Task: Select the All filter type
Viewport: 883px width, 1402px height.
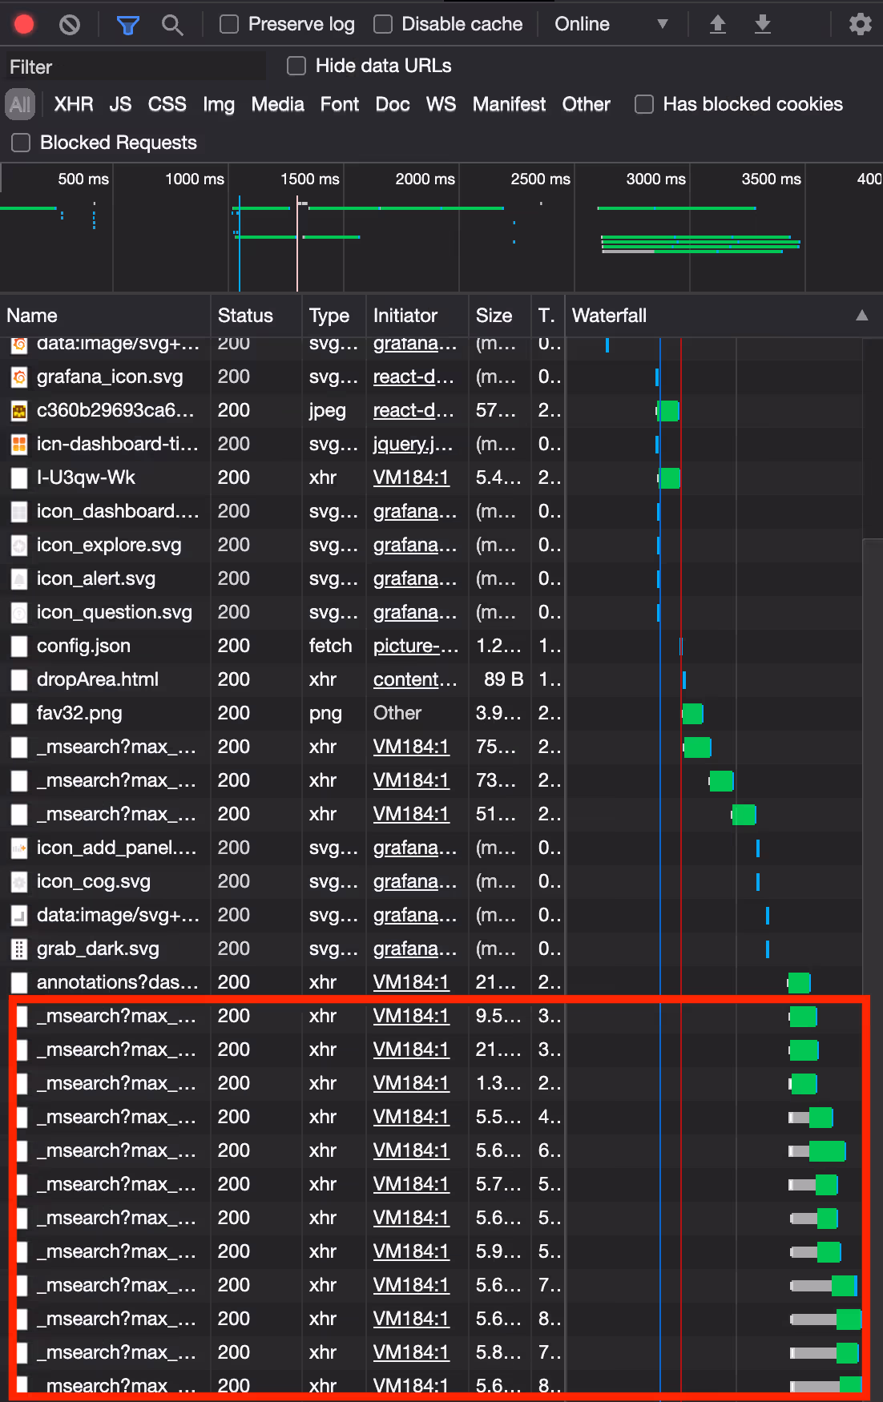Action: 20,104
